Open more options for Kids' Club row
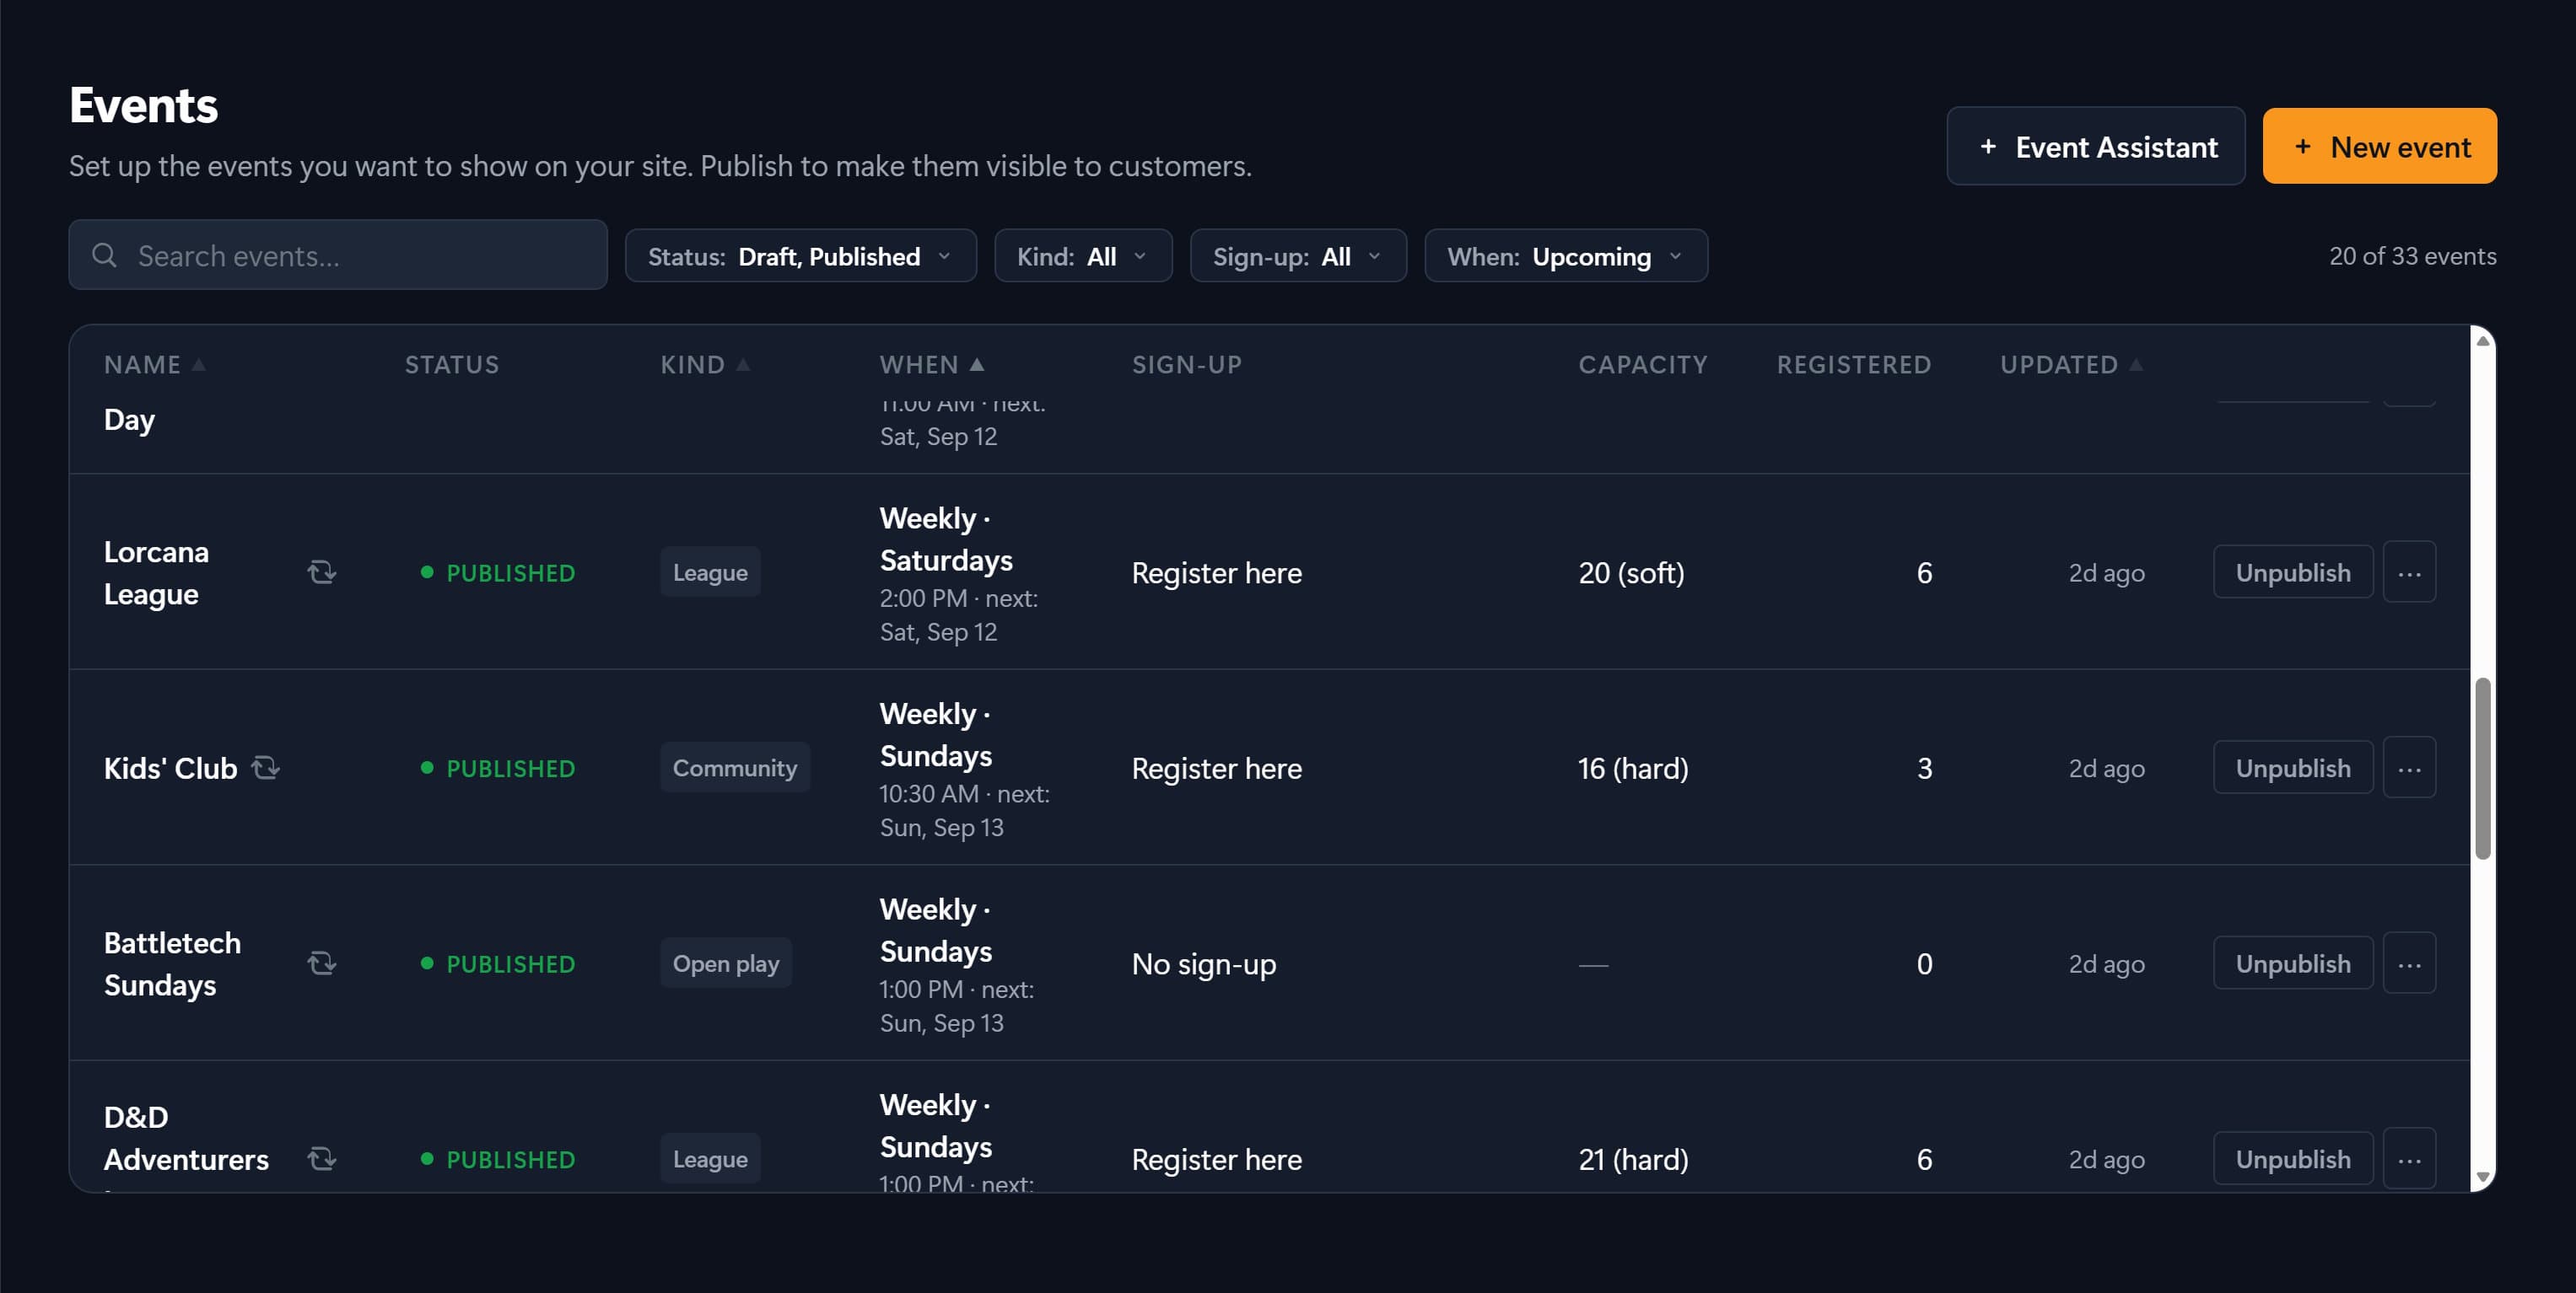 tap(2409, 767)
